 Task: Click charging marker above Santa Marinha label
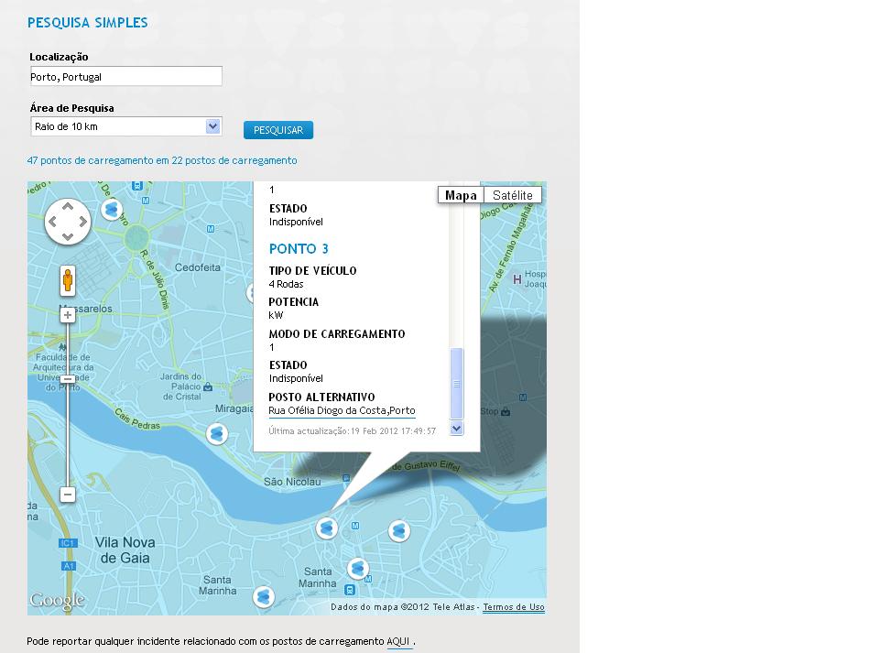point(358,569)
